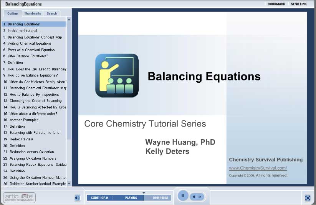Image resolution: width=316 pixels, height=205 pixels.
Task: Open the www.ChemistrySurvival.com link
Action: point(258,168)
